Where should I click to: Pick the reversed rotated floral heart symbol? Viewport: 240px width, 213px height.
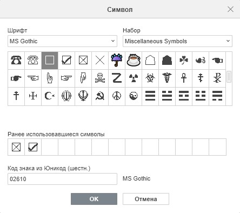coord(201,61)
